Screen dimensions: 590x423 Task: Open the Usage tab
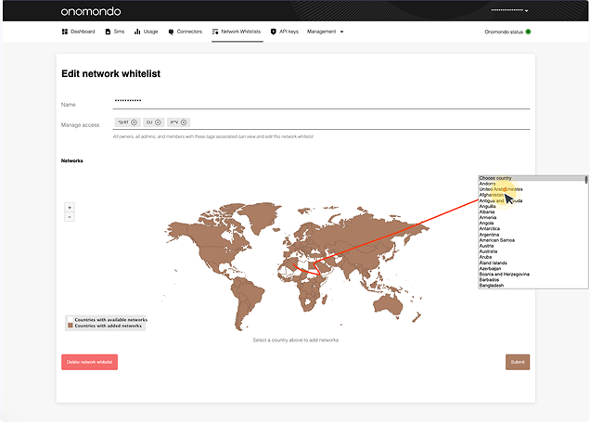click(x=146, y=32)
